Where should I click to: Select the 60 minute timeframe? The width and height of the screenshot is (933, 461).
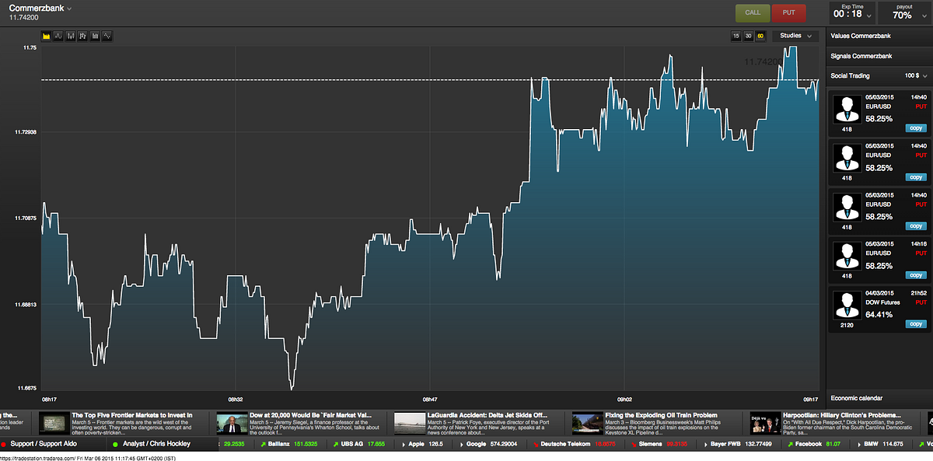pyautogui.click(x=760, y=36)
